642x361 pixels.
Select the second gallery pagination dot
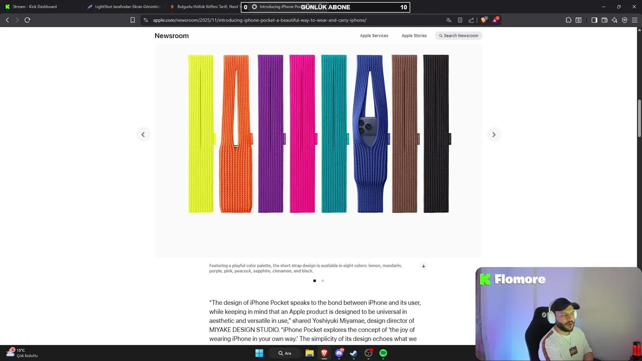[323, 281]
